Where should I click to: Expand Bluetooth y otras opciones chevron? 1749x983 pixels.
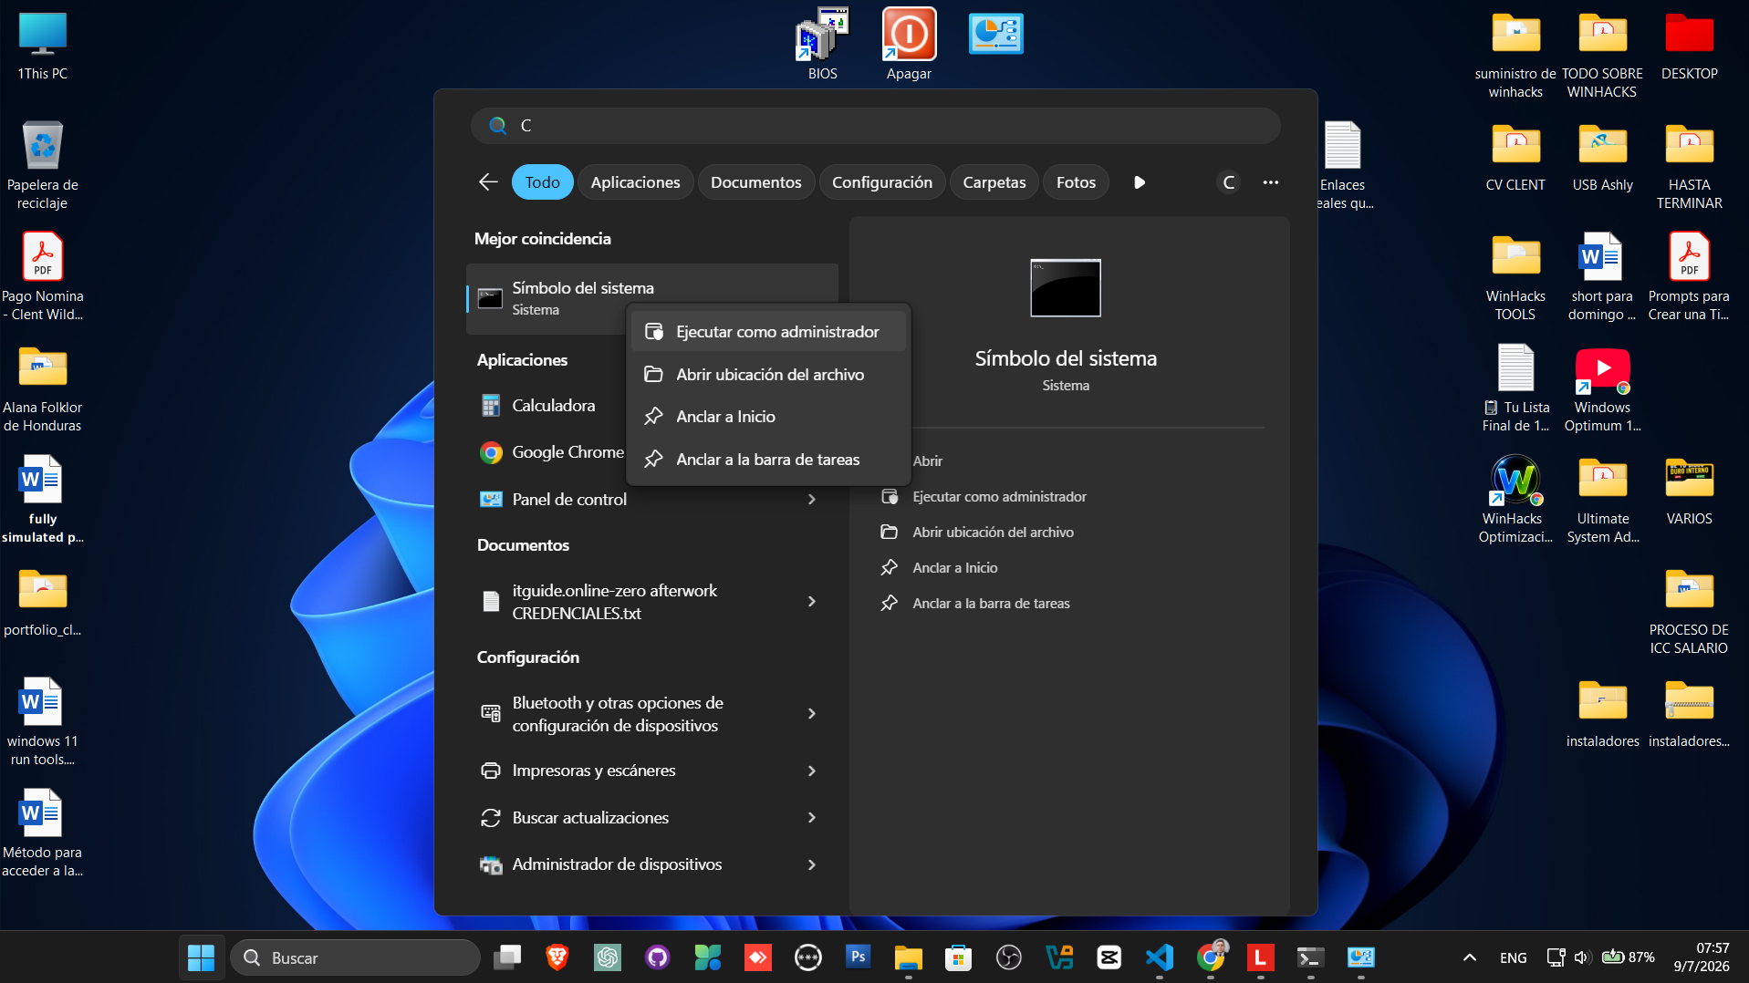coord(811,714)
